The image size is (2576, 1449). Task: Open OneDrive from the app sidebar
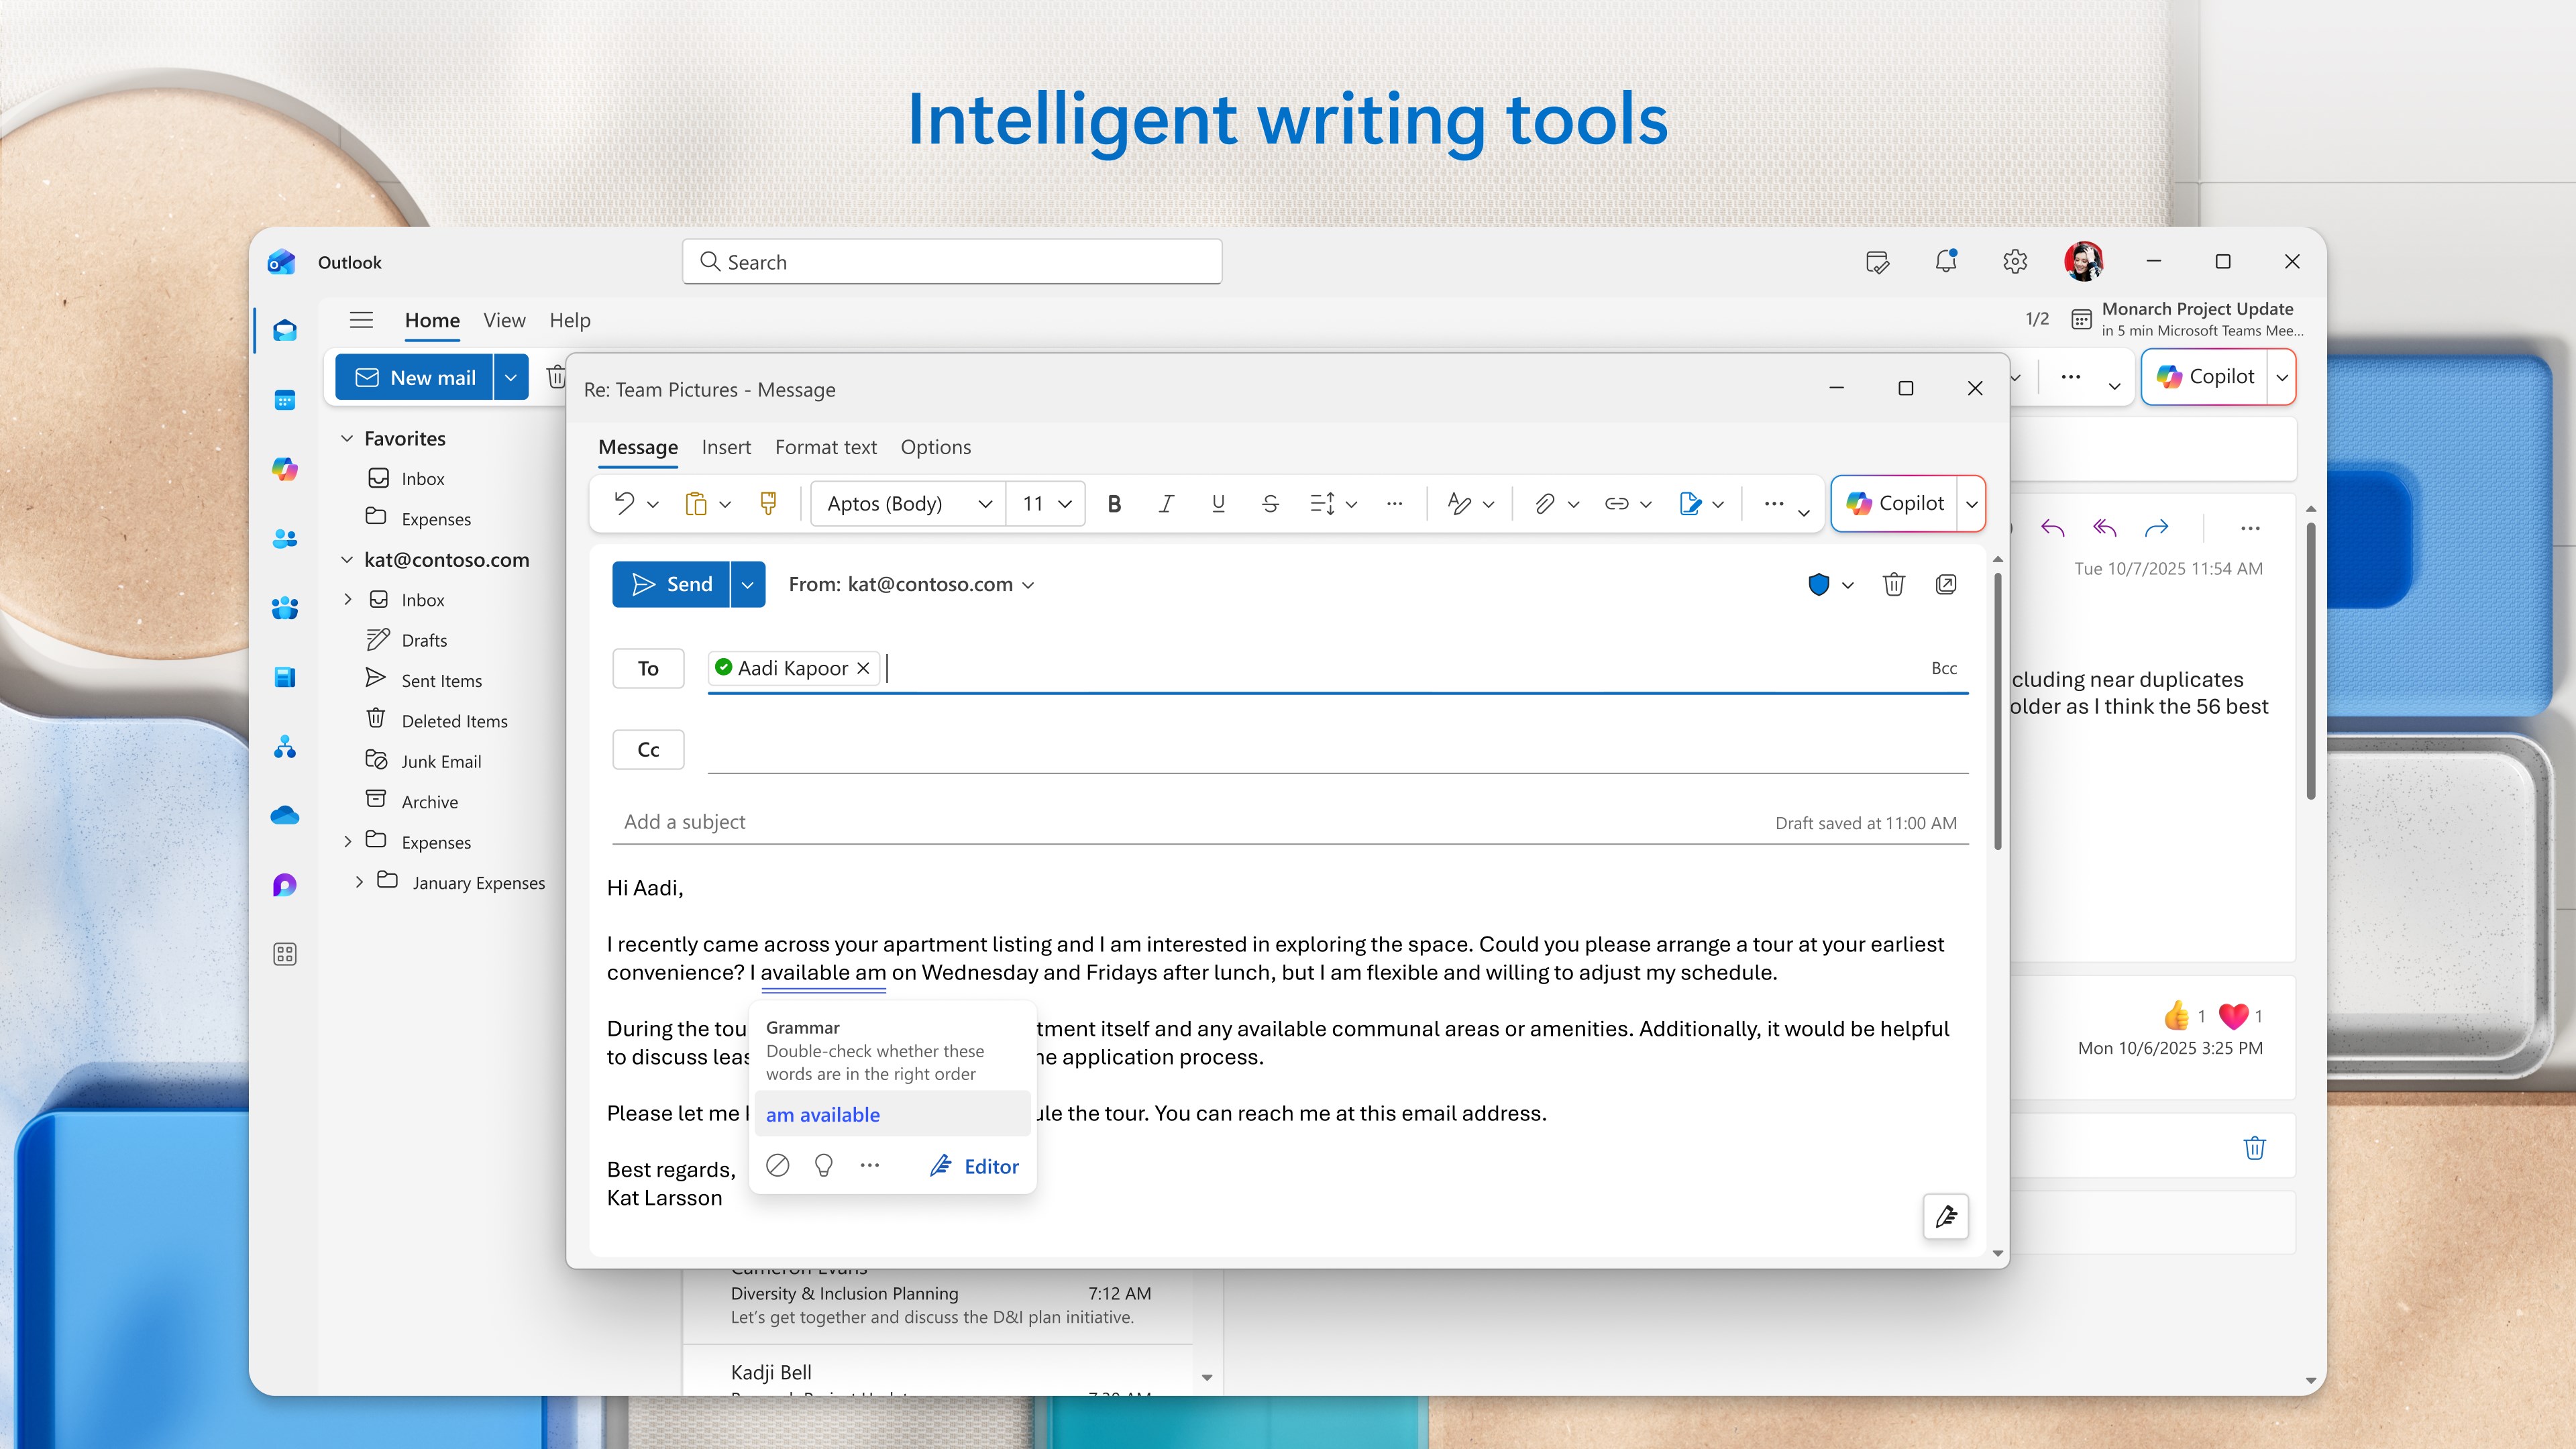point(285,815)
